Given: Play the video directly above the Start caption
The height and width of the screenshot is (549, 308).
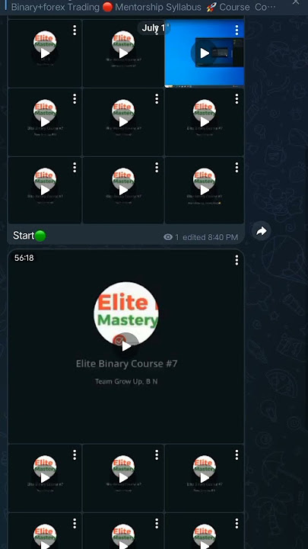Looking at the screenshot, I should [45, 190].
